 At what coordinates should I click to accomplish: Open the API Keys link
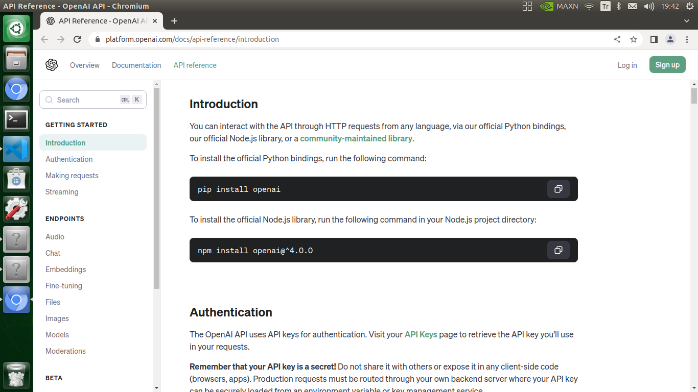pyautogui.click(x=421, y=335)
